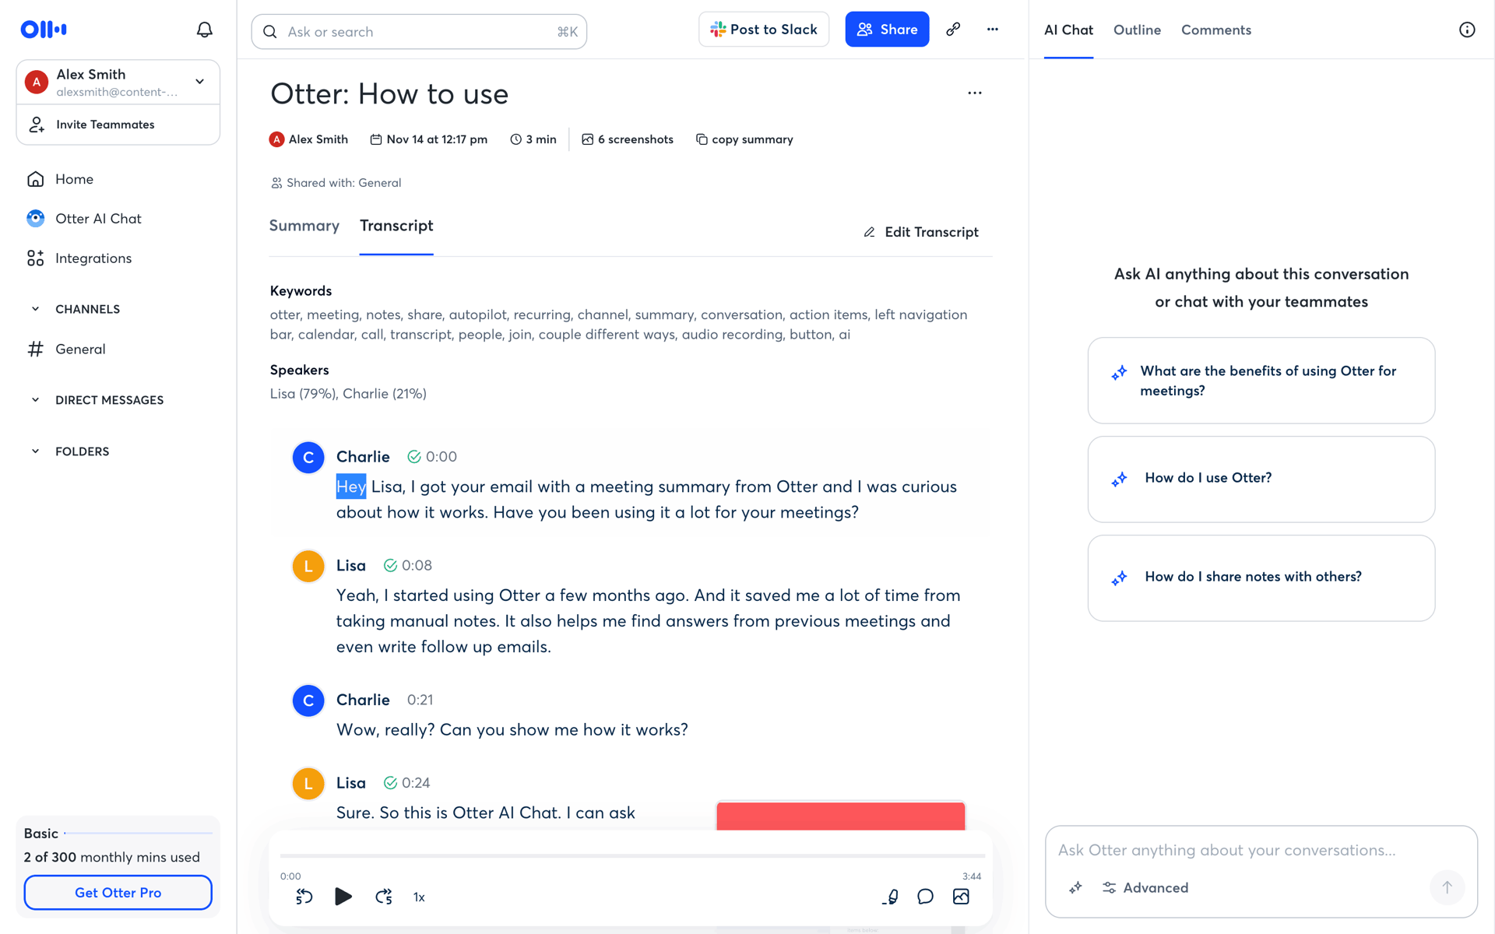Copy summary of the conversation
The image size is (1495, 934).
point(744,139)
